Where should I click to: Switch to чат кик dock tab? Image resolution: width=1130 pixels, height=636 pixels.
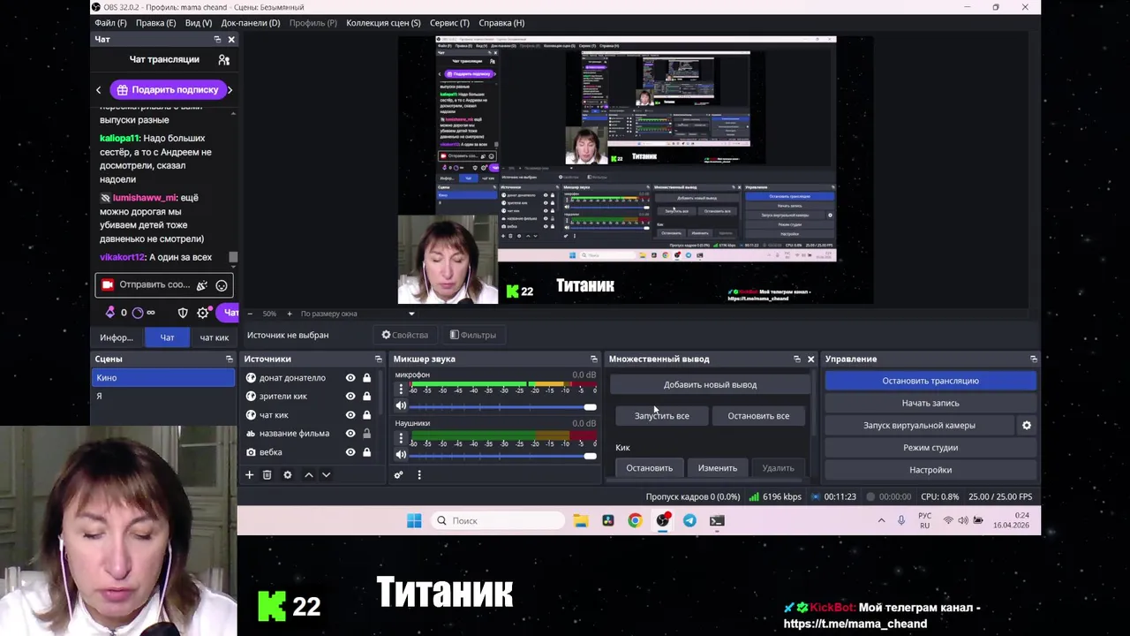(214, 337)
